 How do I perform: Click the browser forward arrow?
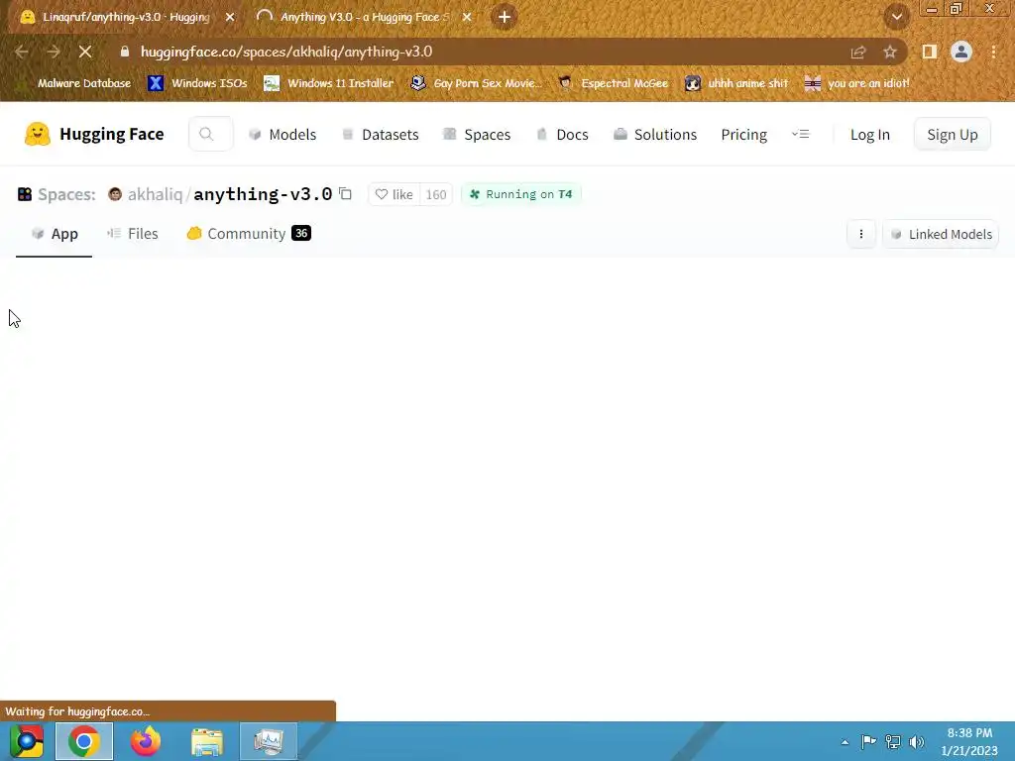(54, 52)
